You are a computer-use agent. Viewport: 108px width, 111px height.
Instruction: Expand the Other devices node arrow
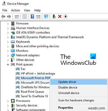click(8, 60)
